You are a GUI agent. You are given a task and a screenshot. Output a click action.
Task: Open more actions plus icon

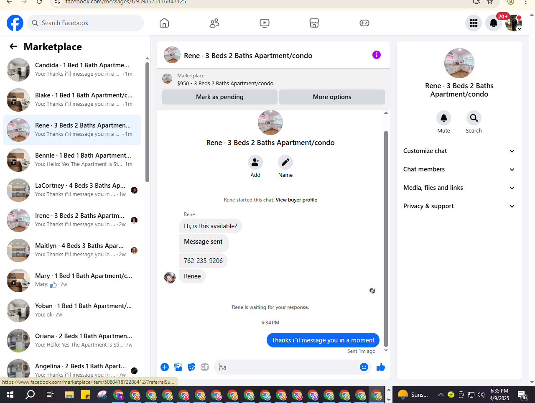(x=165, y=367)
